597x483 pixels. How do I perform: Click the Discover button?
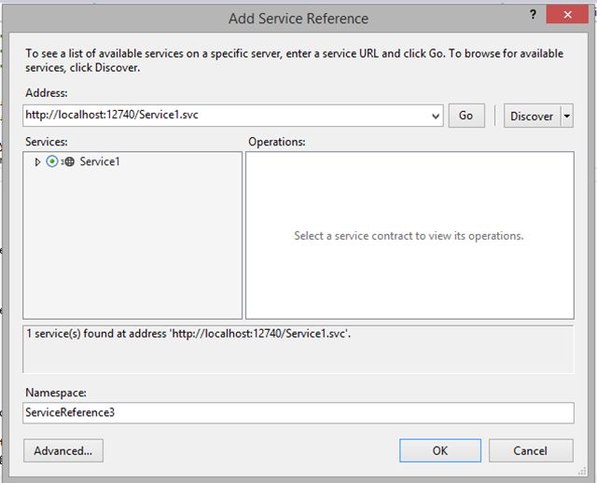pyautogui.click(x=531, y=117)
